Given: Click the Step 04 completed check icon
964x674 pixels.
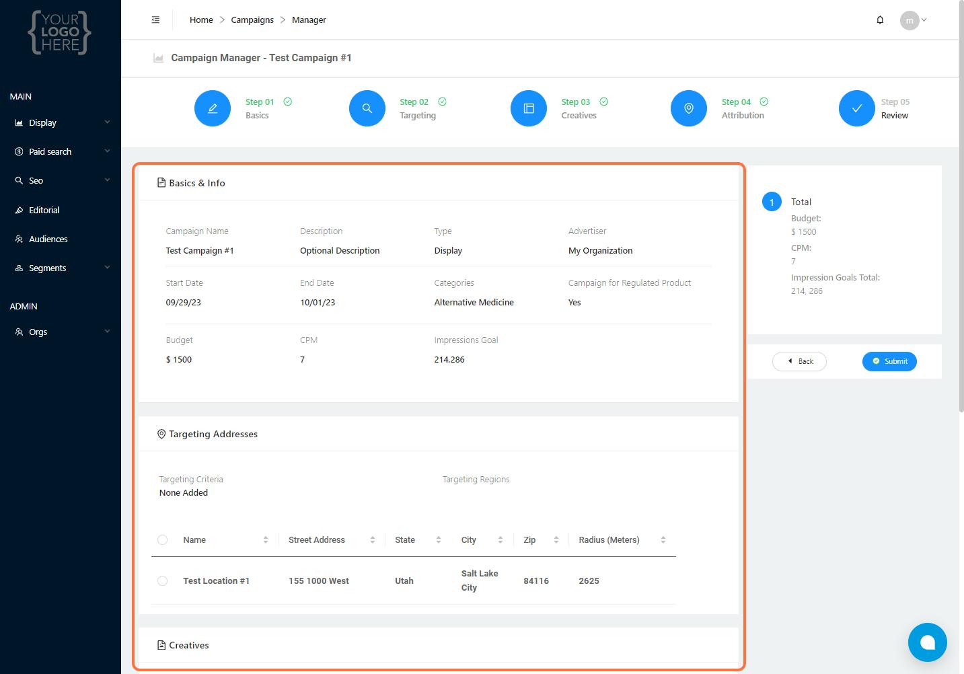Looking at the screenshot, I should tap(764, 102).
